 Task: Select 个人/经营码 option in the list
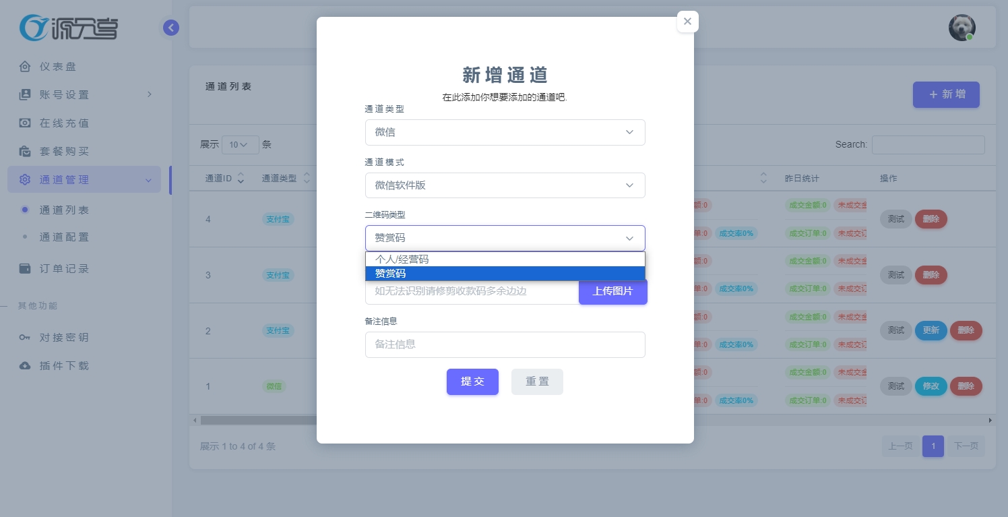(x=505, y=259)
